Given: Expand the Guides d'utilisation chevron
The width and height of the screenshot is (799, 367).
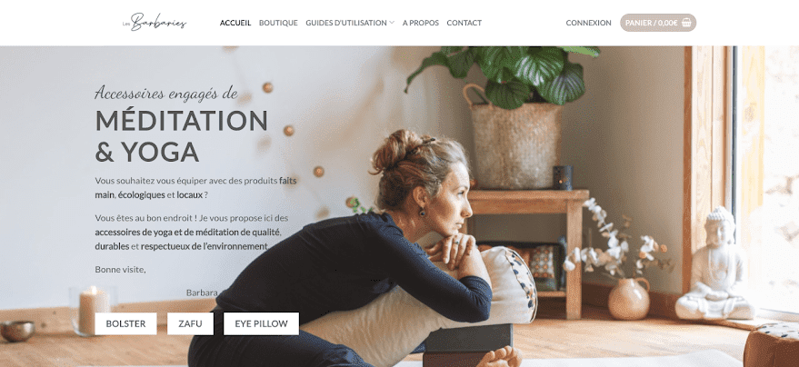Looking at the screenshot, I should coord(392,23).
